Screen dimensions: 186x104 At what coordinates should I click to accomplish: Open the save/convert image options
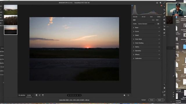tap(157, 3)
